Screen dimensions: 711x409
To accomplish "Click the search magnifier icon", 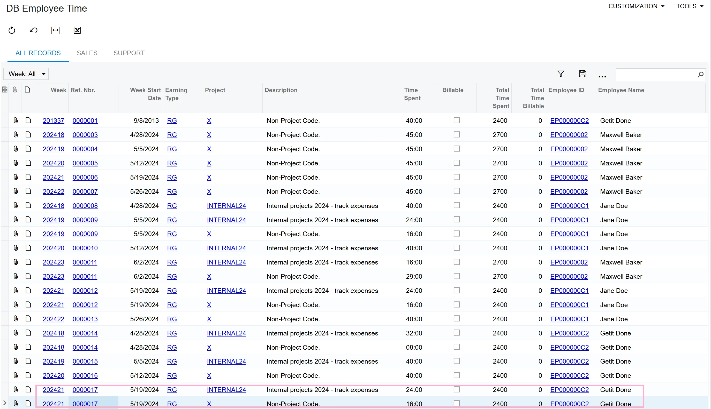I will point(700,74).
